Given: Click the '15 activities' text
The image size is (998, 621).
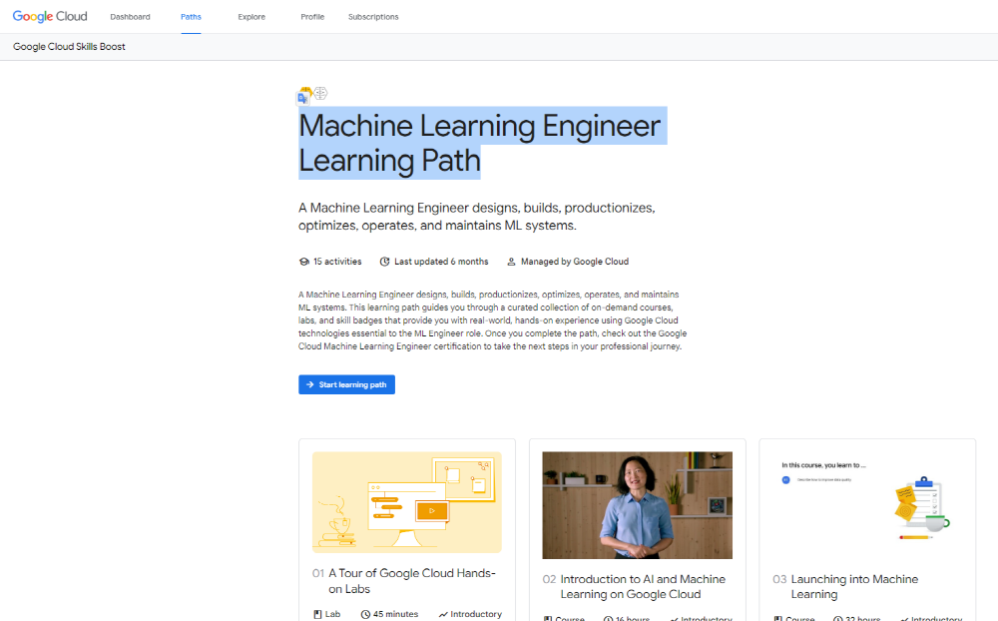Looking at the screenshot, I should (337, 262).
